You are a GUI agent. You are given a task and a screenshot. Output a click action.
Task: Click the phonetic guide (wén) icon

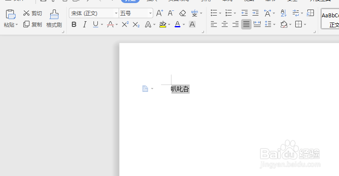tap(194, 13)
